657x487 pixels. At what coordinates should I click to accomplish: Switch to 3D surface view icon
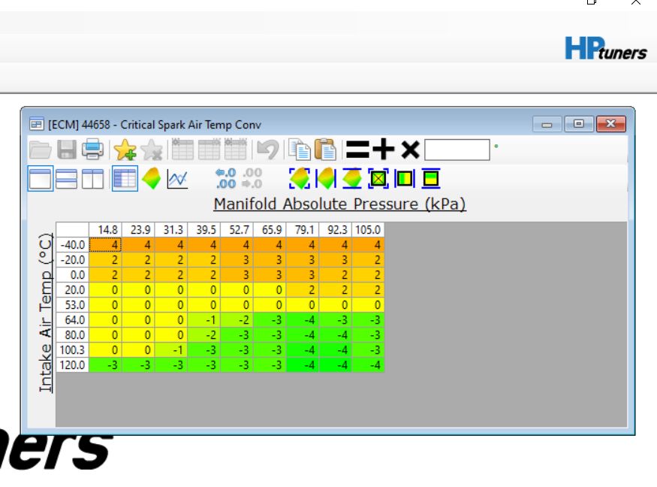click(x=151, y=179)
